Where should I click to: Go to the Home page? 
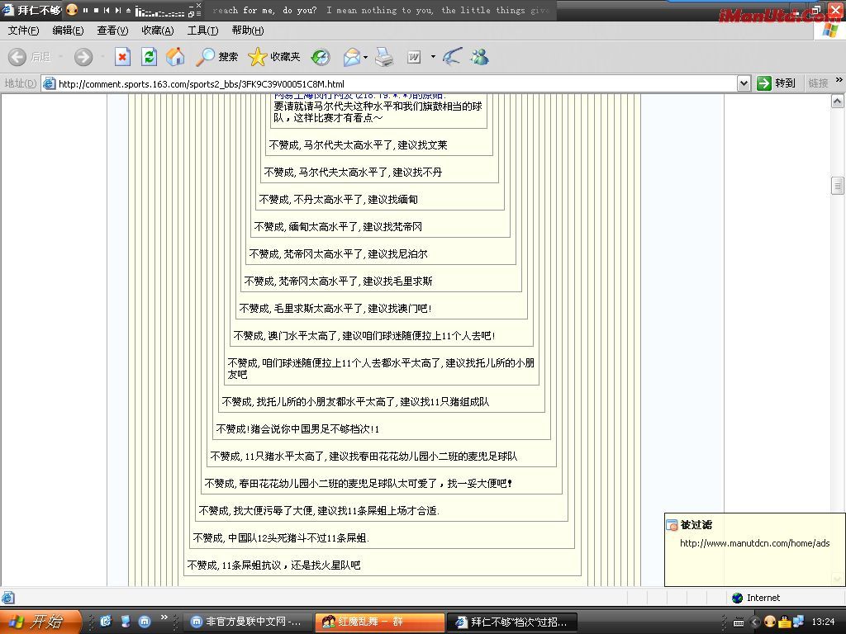pos(175,57)
